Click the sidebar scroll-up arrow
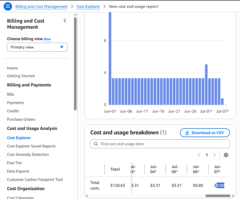The width and height of the screenshot is (240, 199). pos(75,15)
